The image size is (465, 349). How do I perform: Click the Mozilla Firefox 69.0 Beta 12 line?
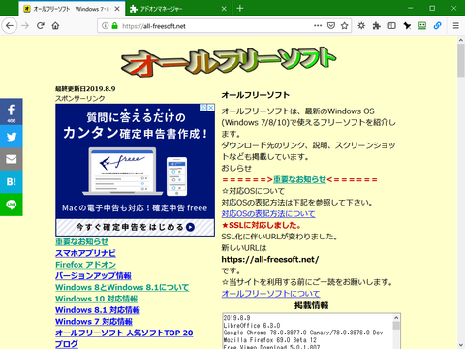[270, 340]
